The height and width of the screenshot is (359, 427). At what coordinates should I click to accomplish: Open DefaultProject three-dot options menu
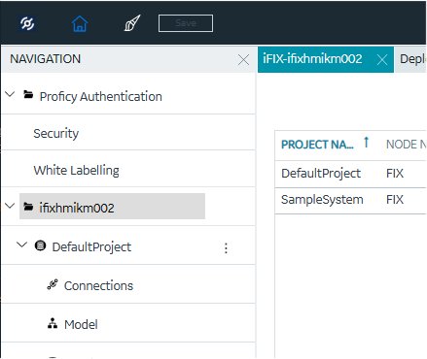pyautogui.click(x=226, y=248)
